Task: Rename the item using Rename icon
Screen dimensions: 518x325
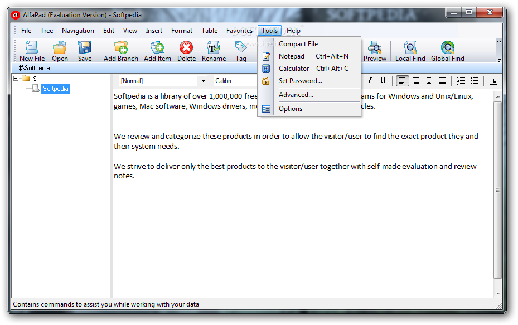Action: tap(214, 51)
